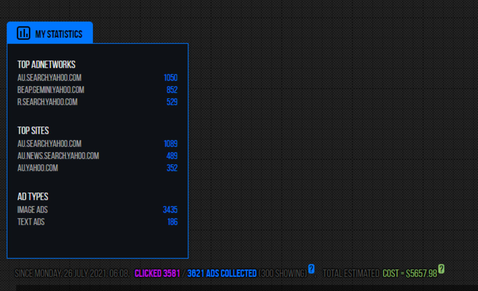
Task: Click the green Cost = $5657.98 value
Action: pos(409,273)
